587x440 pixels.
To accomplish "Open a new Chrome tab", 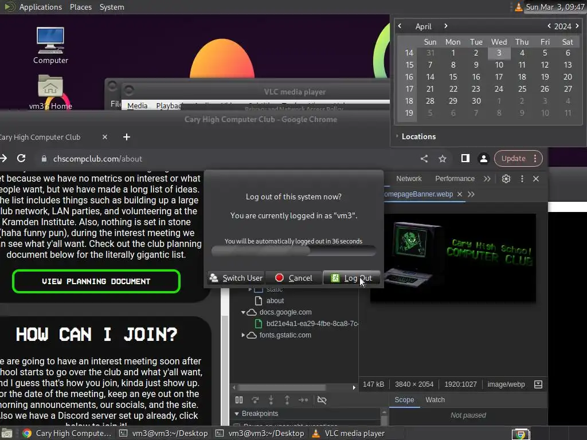I will coord(127,137).
